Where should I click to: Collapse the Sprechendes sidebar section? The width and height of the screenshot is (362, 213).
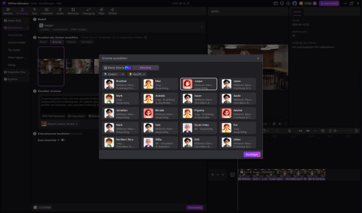[x=27, y=28]
